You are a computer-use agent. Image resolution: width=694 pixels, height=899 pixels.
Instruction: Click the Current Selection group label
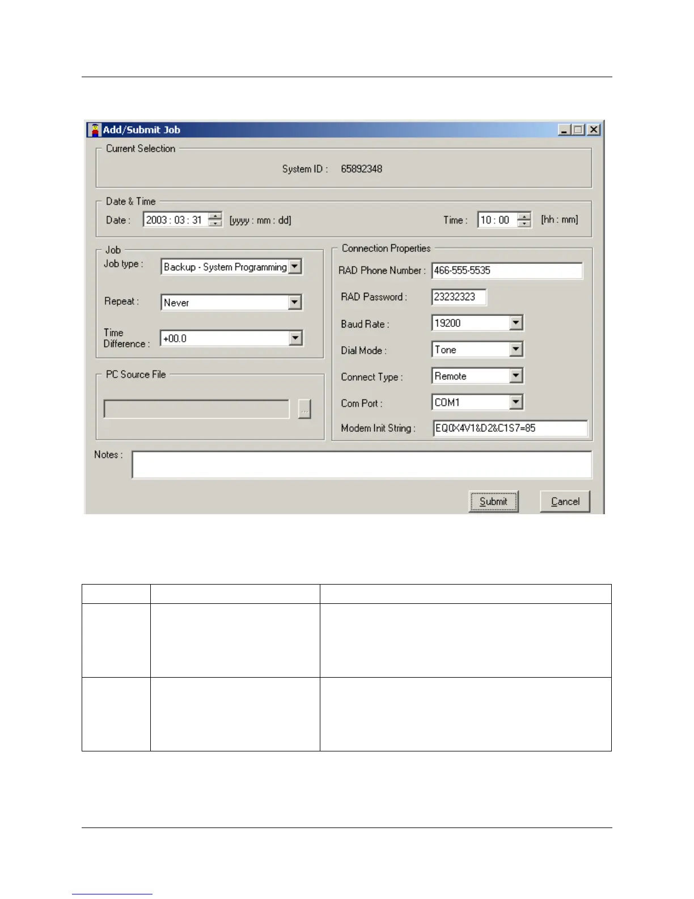(141, 149)
